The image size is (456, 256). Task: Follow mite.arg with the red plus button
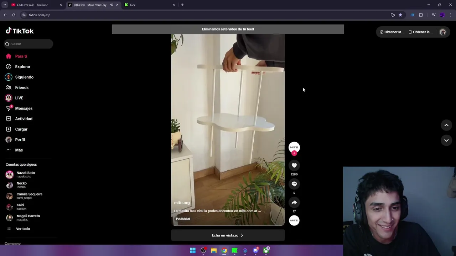pos(294,153)
